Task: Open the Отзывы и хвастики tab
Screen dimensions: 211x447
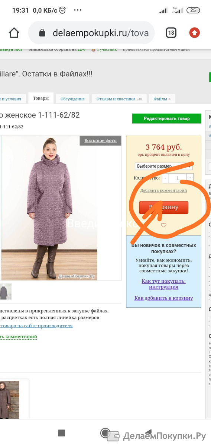Action: [119, 99]
